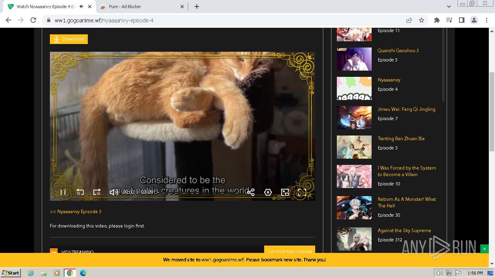This screenshot has width=495, height=278.
Task: Click Episode 30 text
Action: (389, 215)
